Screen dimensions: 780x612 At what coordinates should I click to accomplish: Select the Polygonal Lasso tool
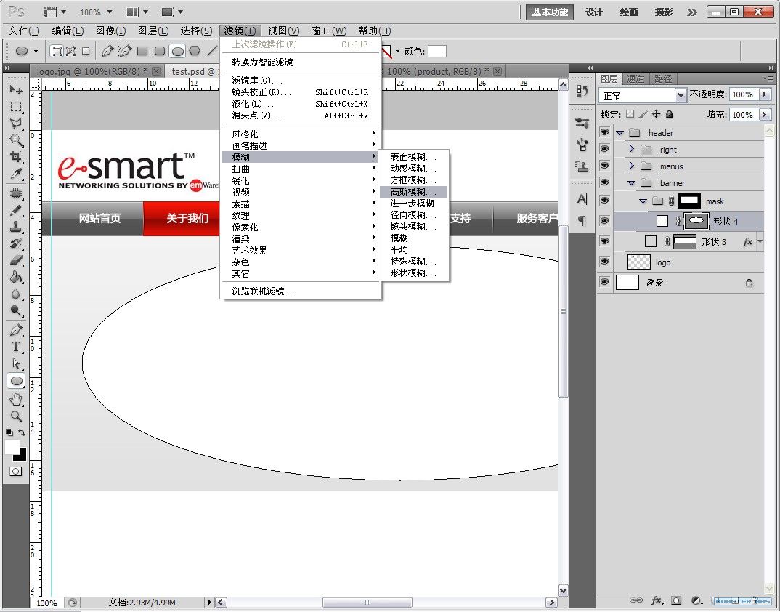click(16, 123)
